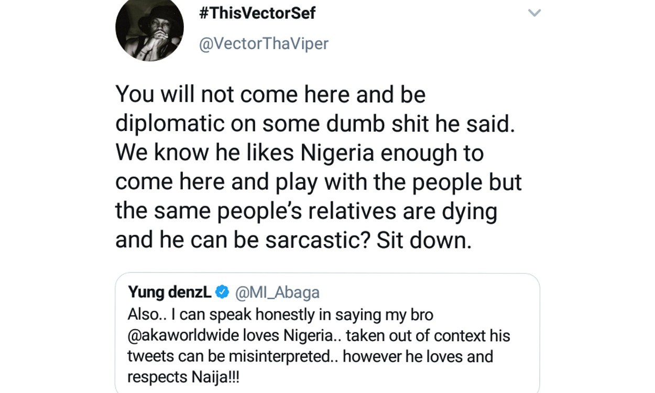Click the blue verified badge beside Yung denzL
Screen dimensions: 655x393
click(222, 292)
